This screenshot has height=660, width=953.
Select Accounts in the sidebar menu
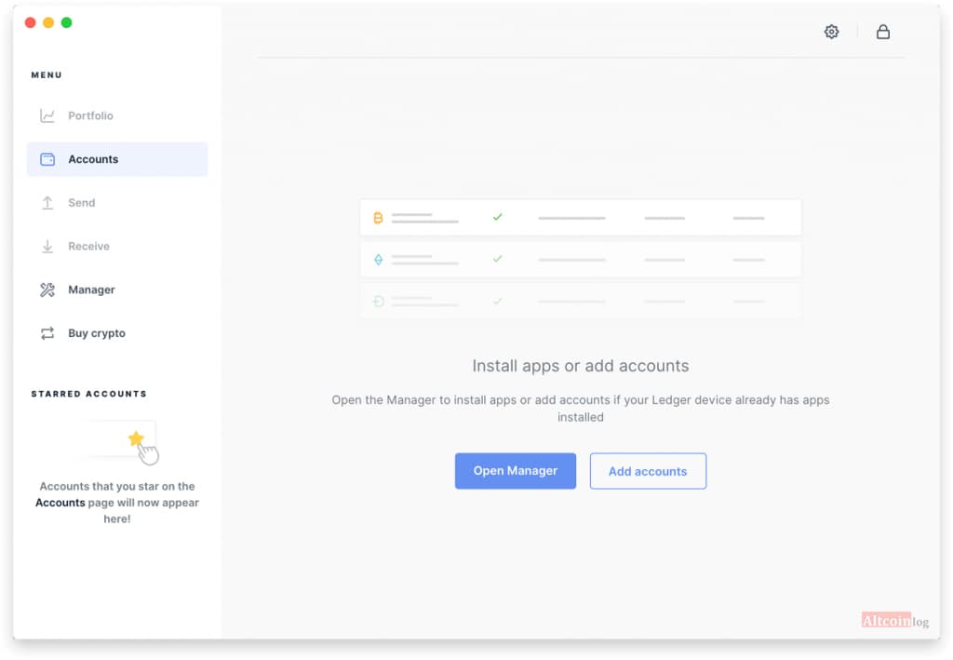(117, 159)
